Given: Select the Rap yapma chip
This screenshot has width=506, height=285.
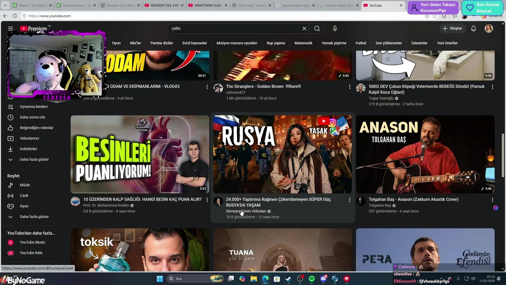Looking at the screenshot, I should coord(276,43).
